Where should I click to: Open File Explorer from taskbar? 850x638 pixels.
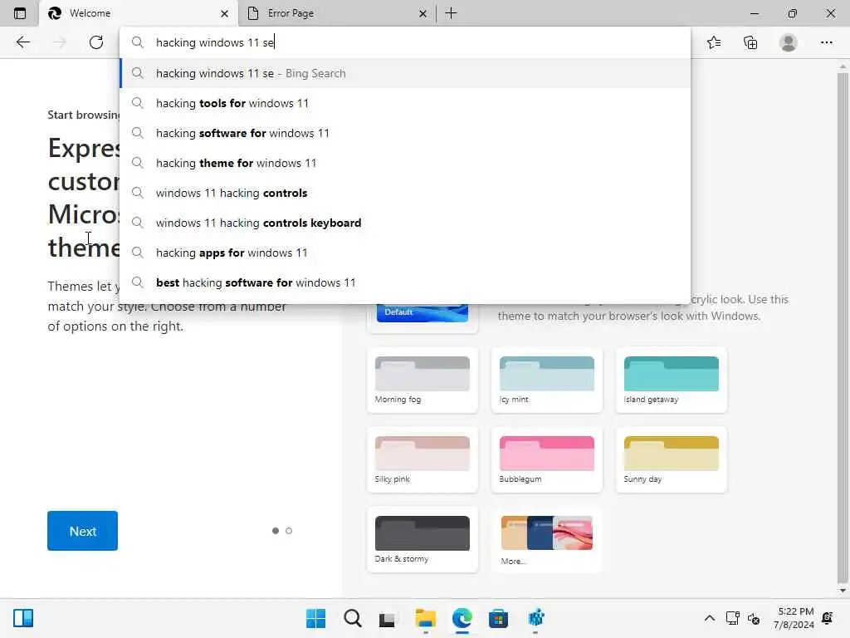(x=426, y=618)
